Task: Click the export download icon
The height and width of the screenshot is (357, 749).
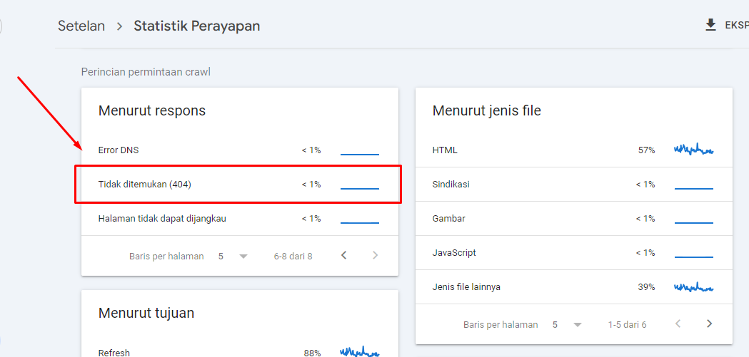Action: tap(710, 25)
